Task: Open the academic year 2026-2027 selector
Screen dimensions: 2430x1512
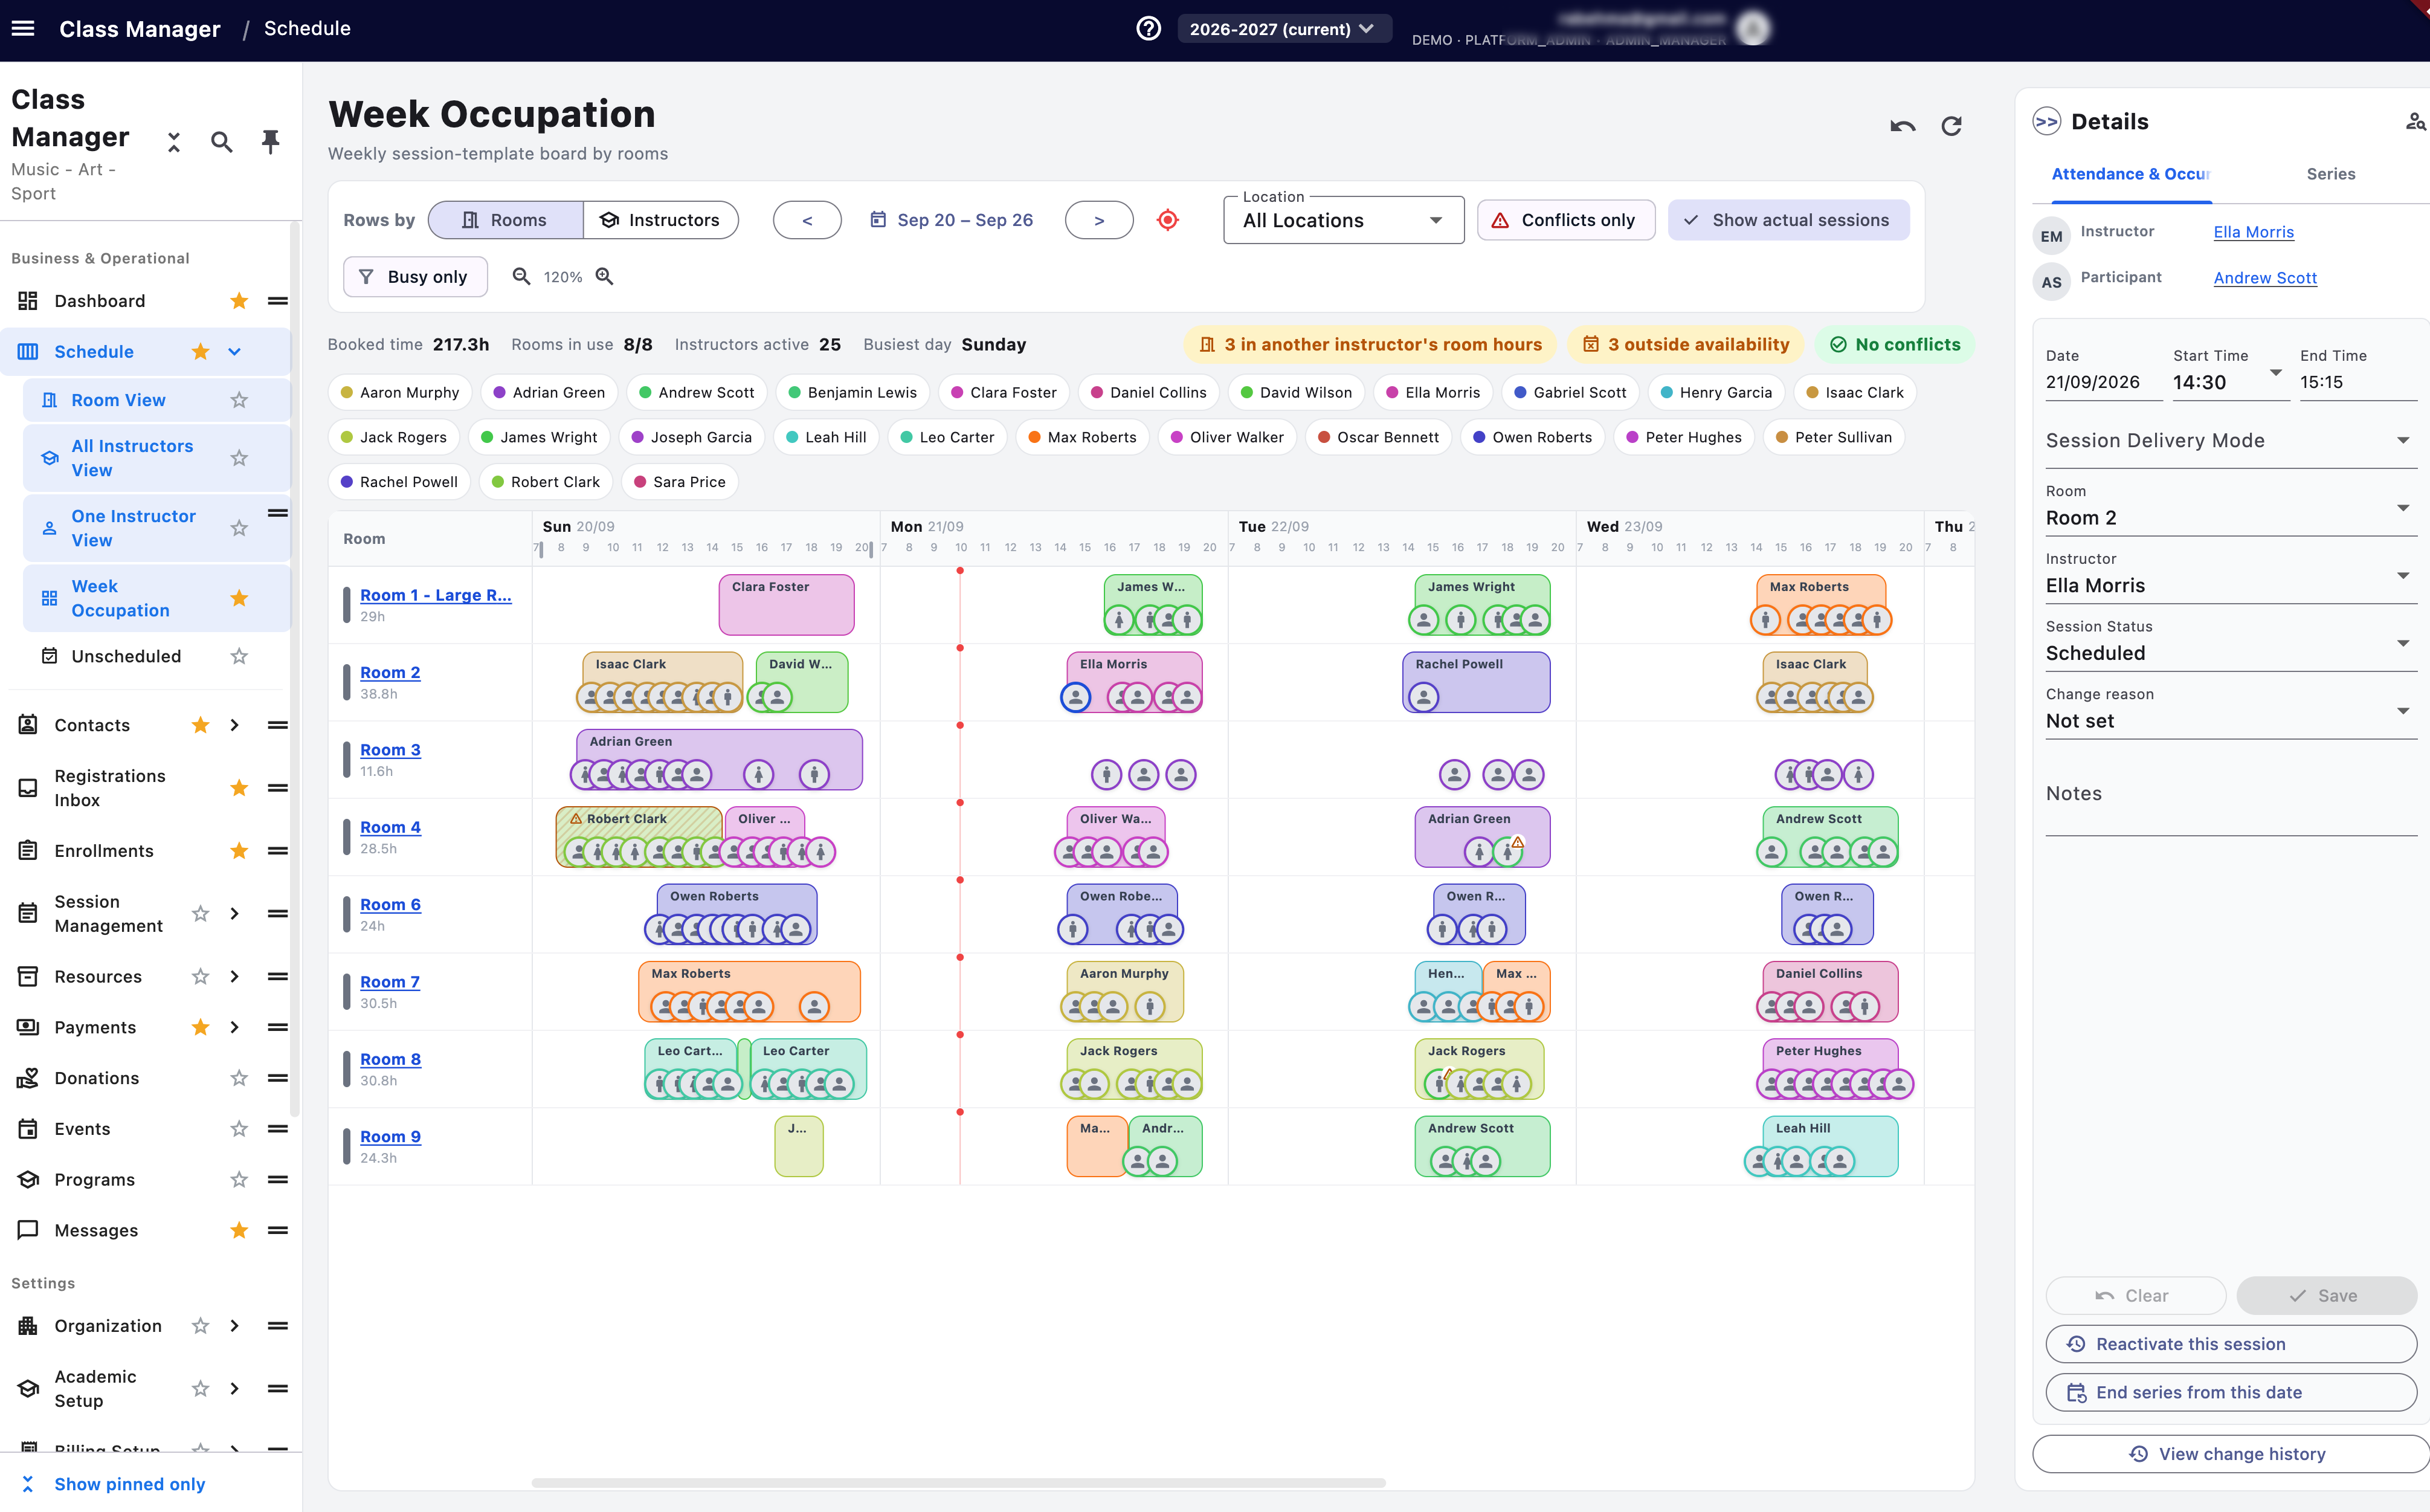Action: (1283, 29)
